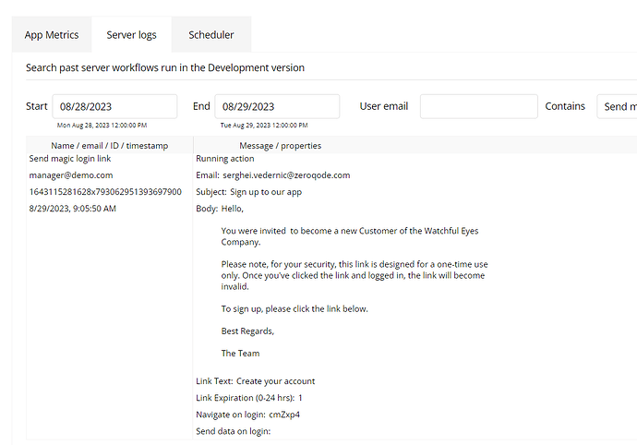Click the Send data on login property
The height and width of the screenshot is (445, 637).
pos(233,431)
